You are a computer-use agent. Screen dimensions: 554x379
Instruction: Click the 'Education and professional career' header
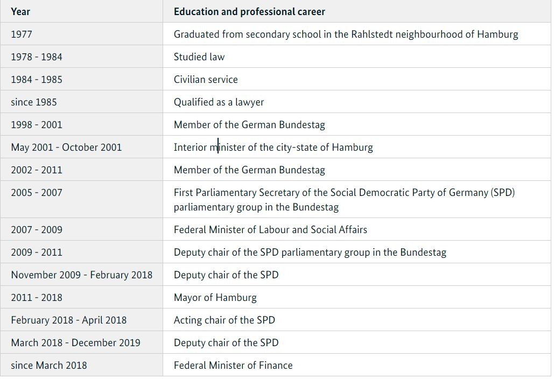(x=249, y=11)
